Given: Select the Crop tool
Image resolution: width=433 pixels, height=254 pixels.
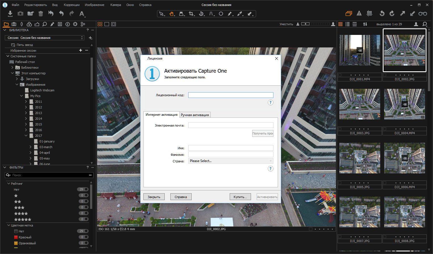Looking at the screenshot, I should pos(192,14).
